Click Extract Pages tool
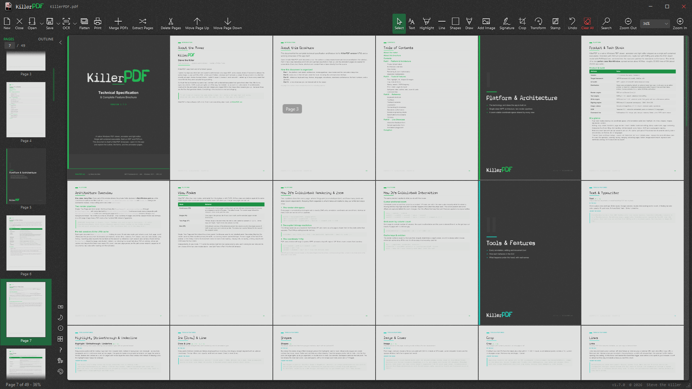Image resolution: width=692 pixels, height=389 pixels. pyautogui.click(x=143, y=23)
